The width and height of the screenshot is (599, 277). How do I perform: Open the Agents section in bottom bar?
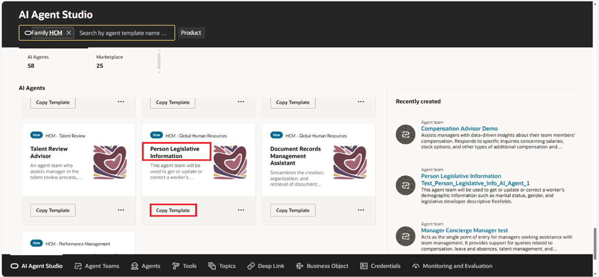click(146, 266)
